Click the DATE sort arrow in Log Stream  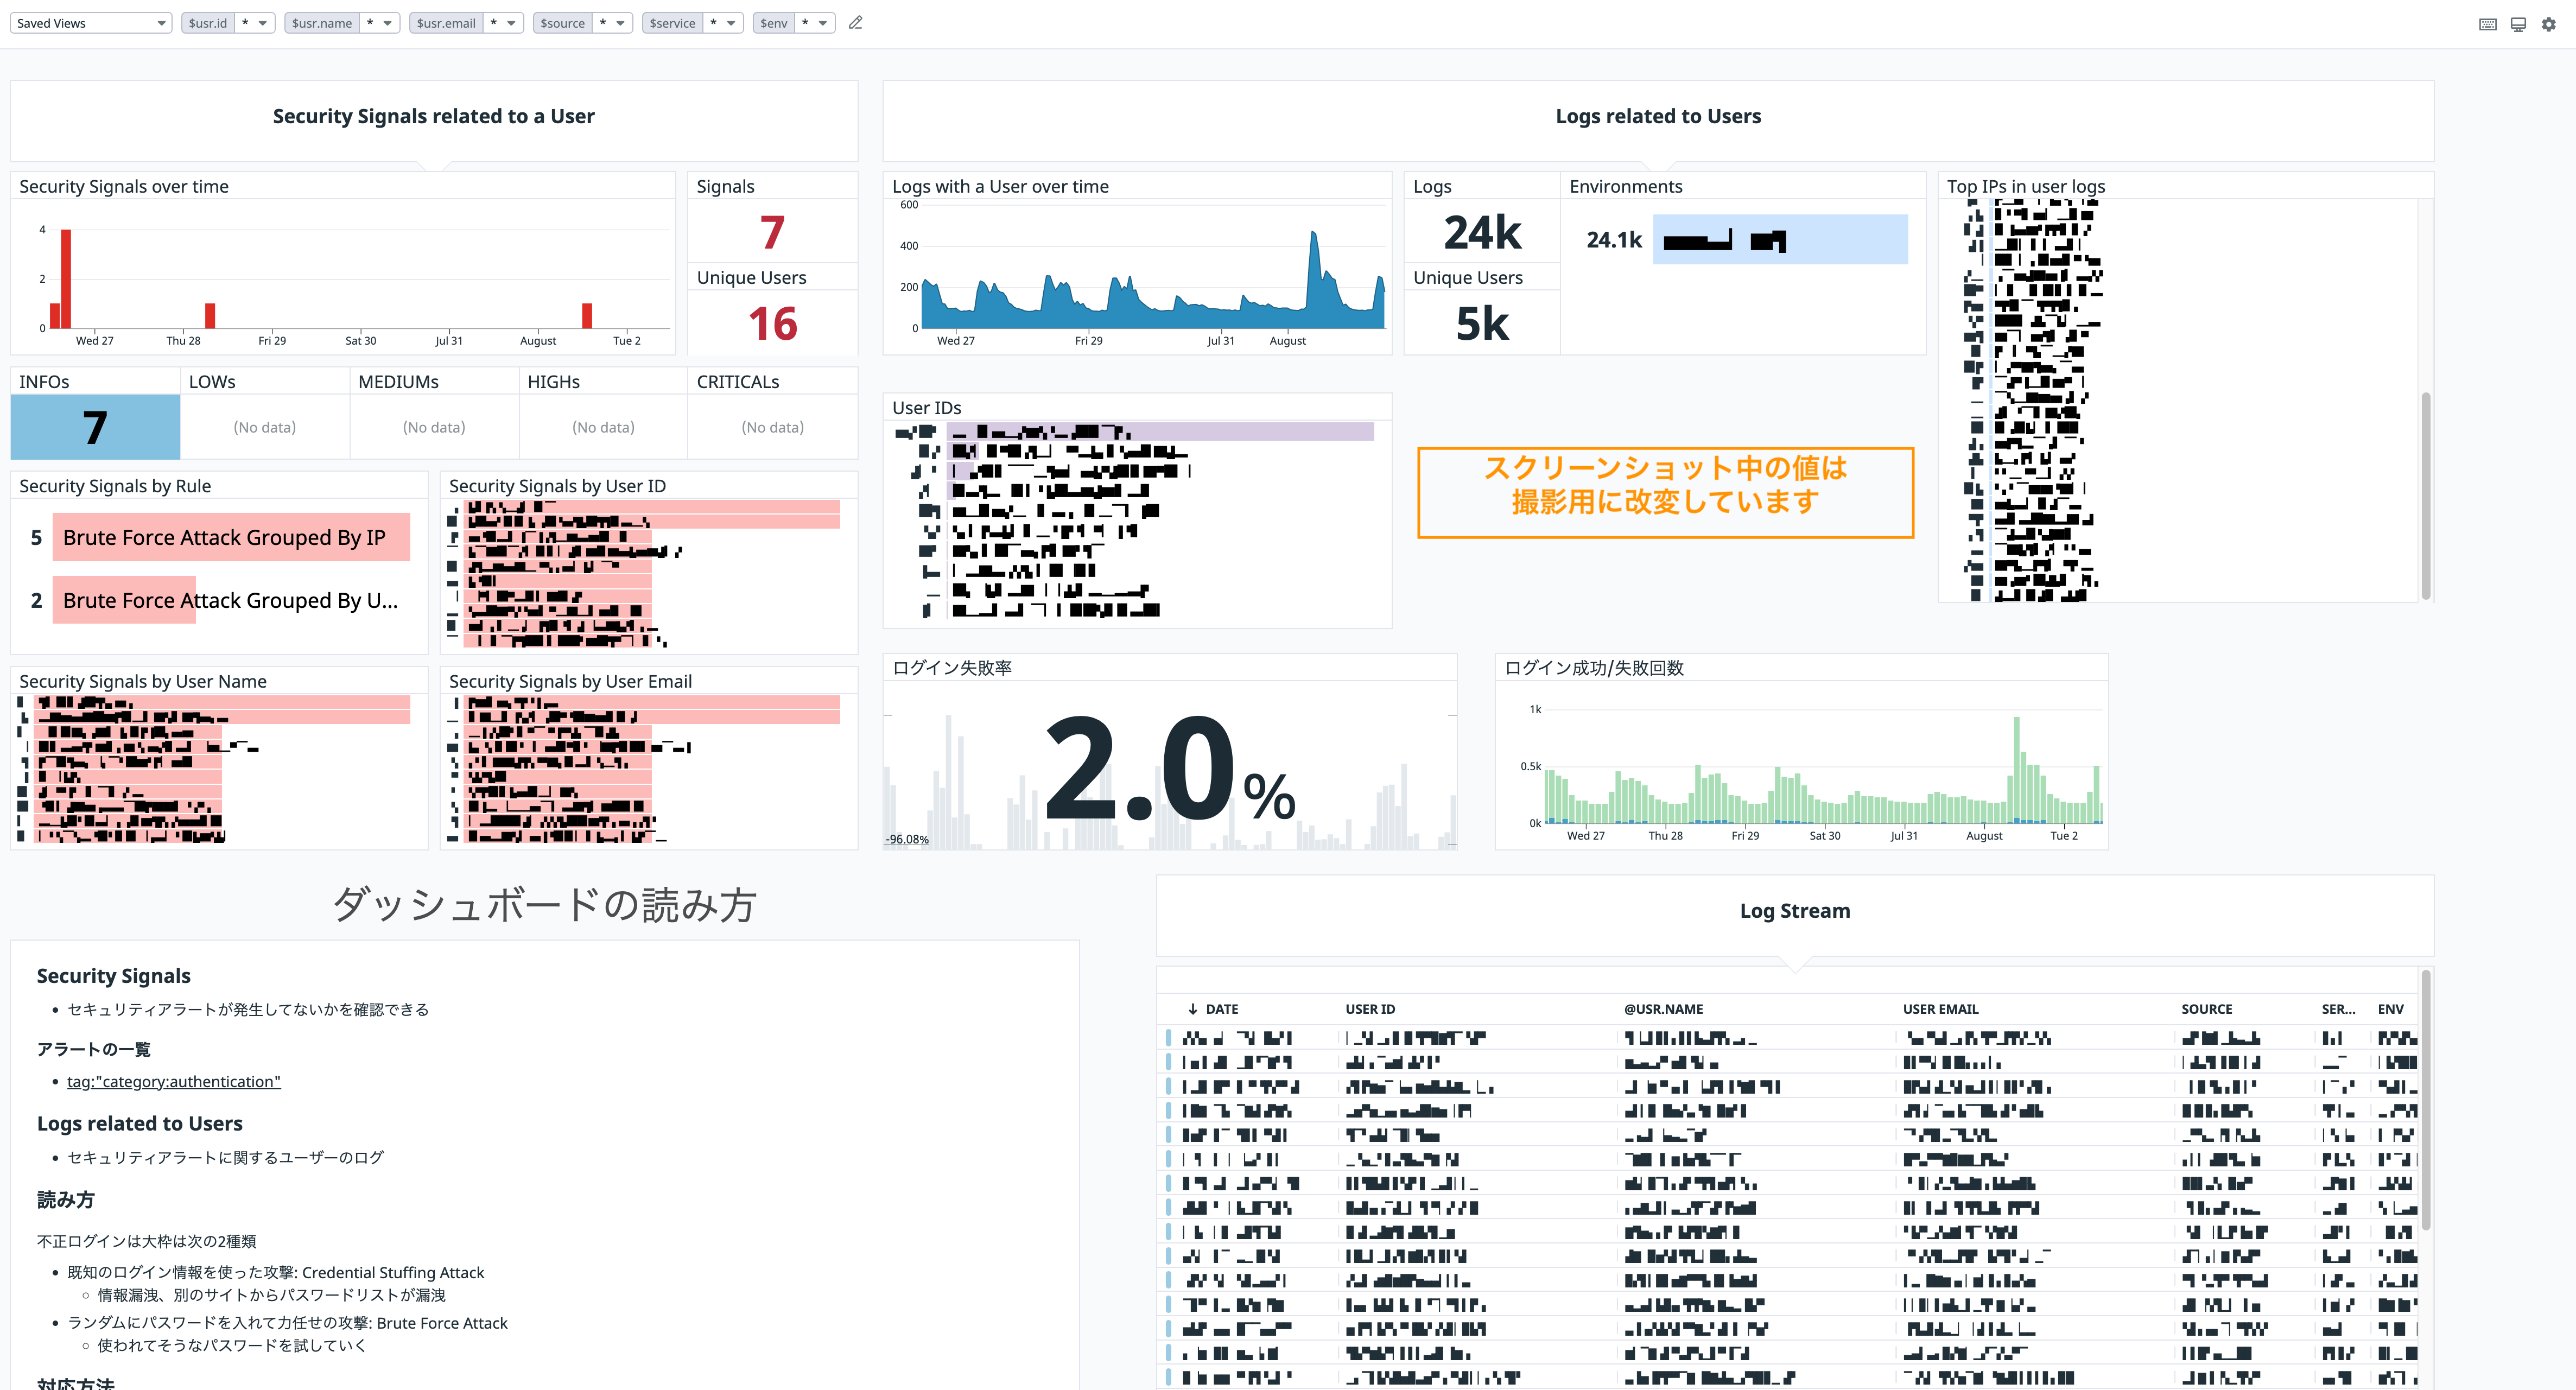click(1193, 1009)
